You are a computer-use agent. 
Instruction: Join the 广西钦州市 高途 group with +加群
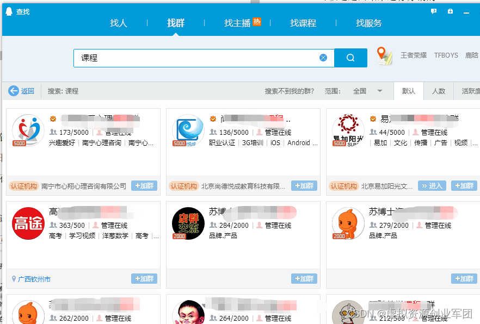[x=144, y=278]
